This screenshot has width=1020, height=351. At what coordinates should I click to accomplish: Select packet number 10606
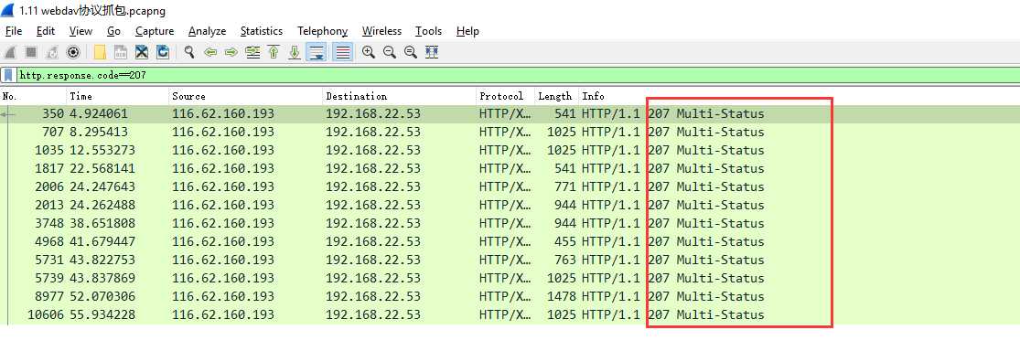[510, 314]
